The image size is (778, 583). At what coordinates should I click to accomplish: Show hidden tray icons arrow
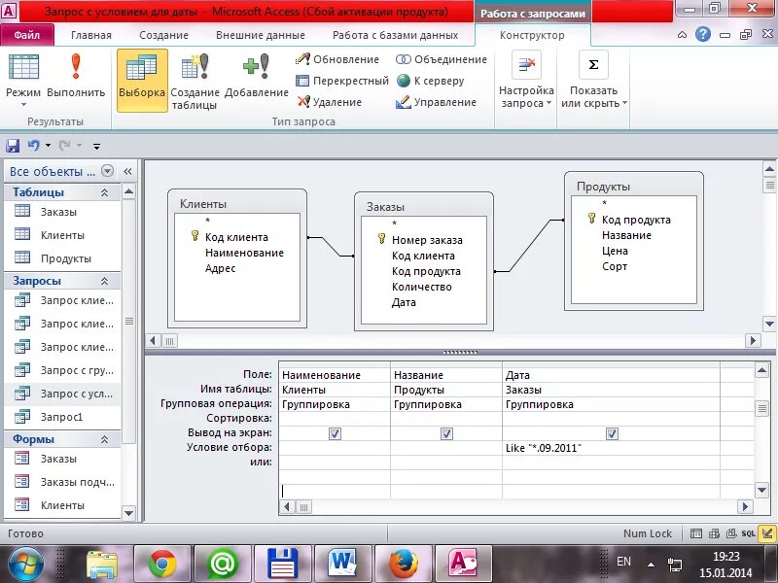click(x=651, y=565)
